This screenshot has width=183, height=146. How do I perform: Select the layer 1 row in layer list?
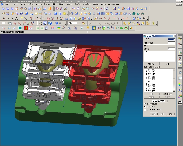159,70
